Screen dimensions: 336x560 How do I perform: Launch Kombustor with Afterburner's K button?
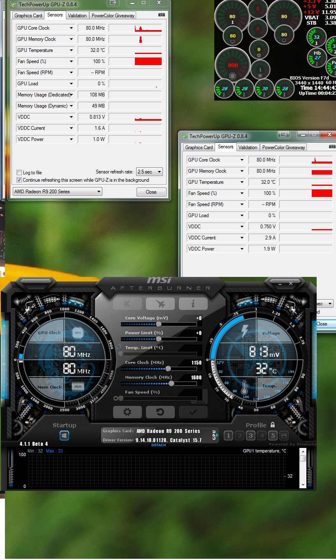(127, 304)
